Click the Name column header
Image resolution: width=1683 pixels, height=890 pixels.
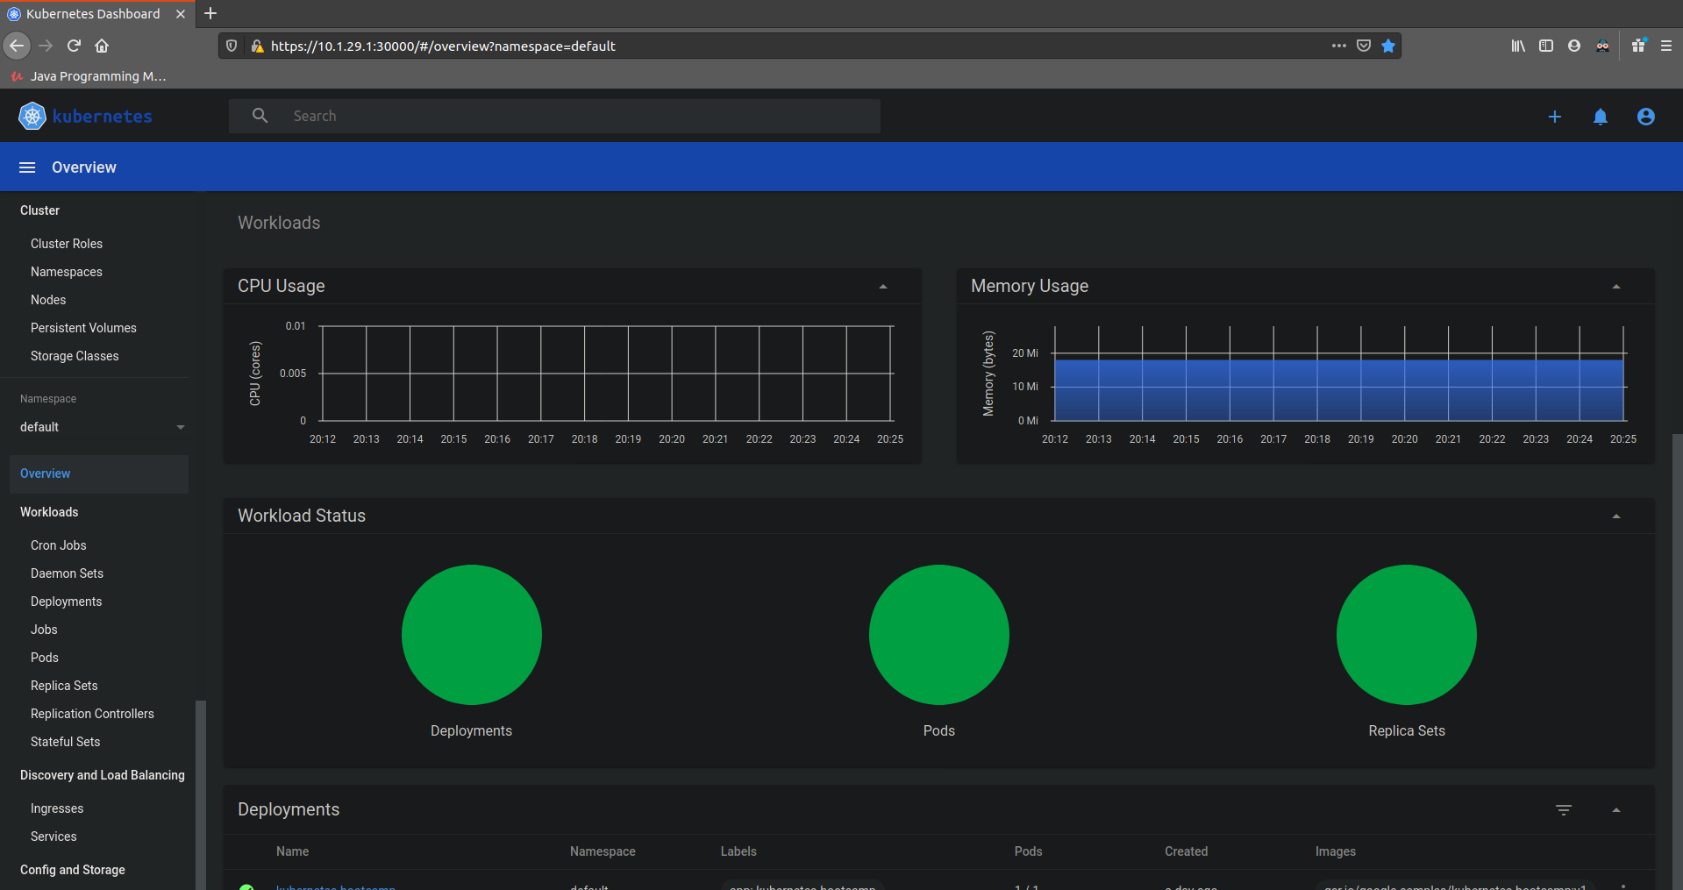click(293, 851)
